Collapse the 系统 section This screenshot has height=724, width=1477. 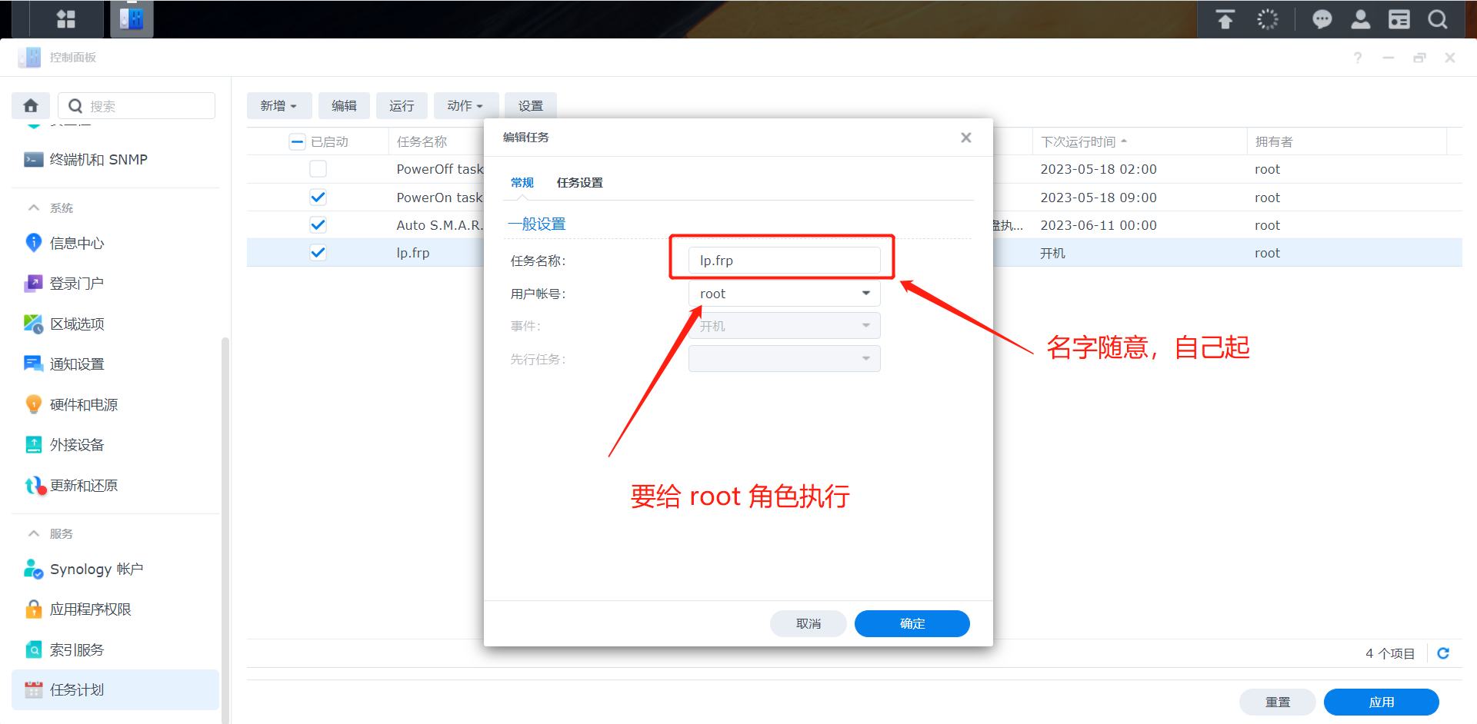click(34, 208)
